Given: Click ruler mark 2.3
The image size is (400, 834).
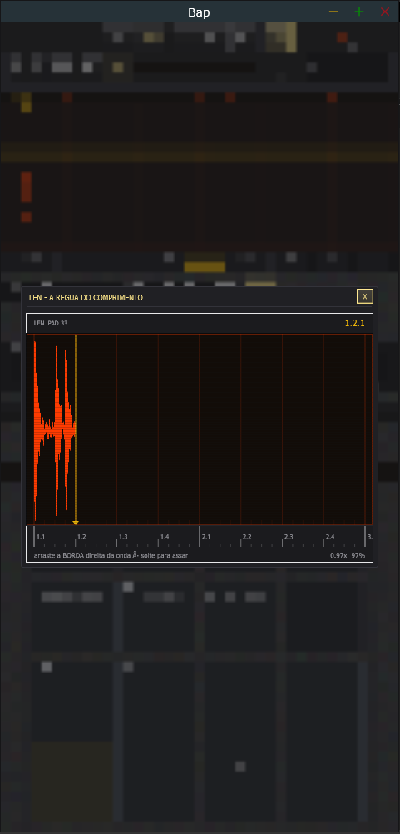Looking at the screenshot, I should click(289, 537).
